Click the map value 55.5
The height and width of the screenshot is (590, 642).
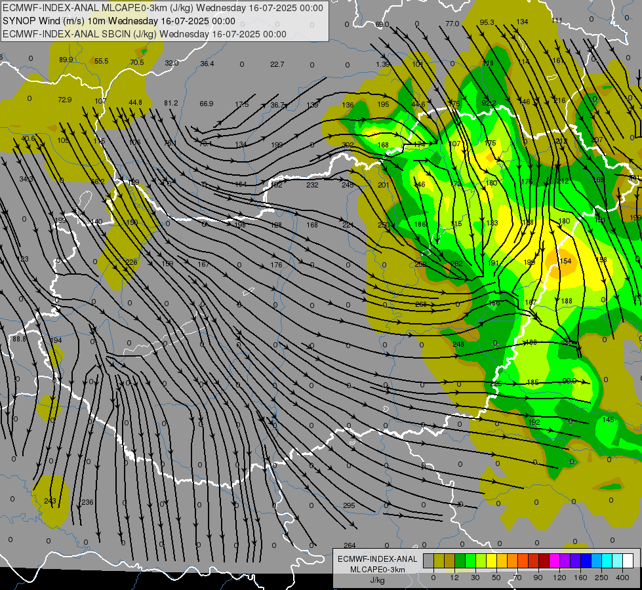click(x=102, y=61)
